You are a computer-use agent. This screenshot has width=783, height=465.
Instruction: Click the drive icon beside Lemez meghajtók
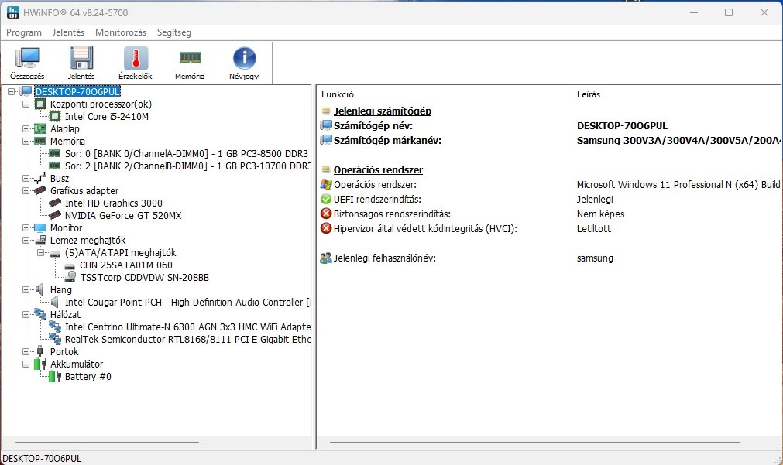pyautogui.click(x=40, y=240)
